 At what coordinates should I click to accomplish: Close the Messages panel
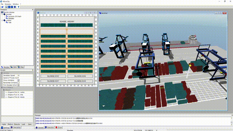point(232,115)
